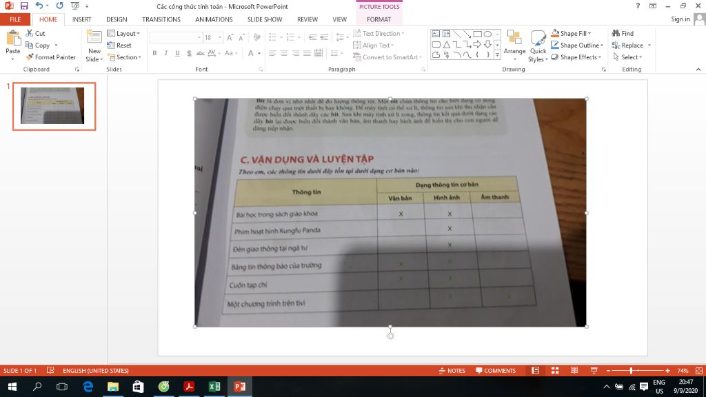
Task: Click the Bullets list icon
Action: click(272, 37)
